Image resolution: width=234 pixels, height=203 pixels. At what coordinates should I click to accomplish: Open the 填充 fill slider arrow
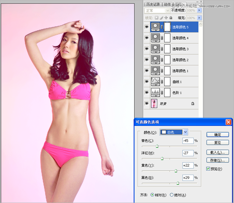coord(199,18)
